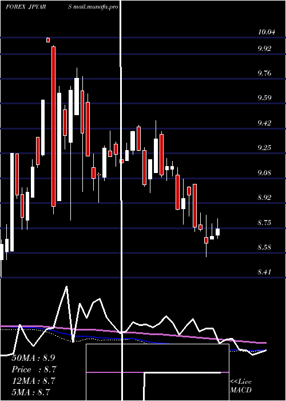Click the 9.42 price axis label

[264, 123]
